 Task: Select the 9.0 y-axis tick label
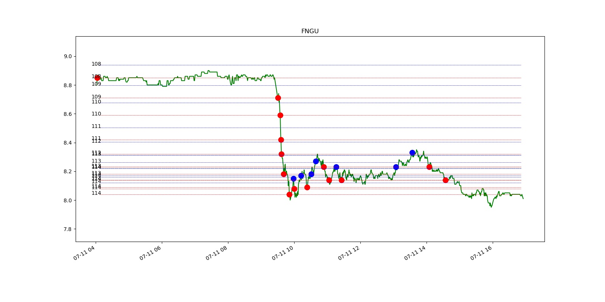[68, 56]
